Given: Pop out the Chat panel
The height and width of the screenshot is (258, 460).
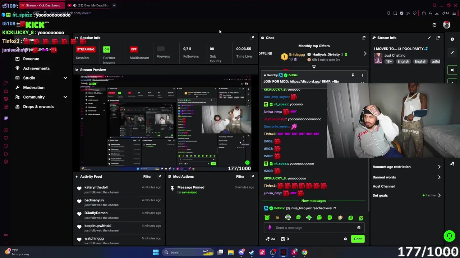Looking at the screenshot, I should pyautogui.click(x=364, y=38).
